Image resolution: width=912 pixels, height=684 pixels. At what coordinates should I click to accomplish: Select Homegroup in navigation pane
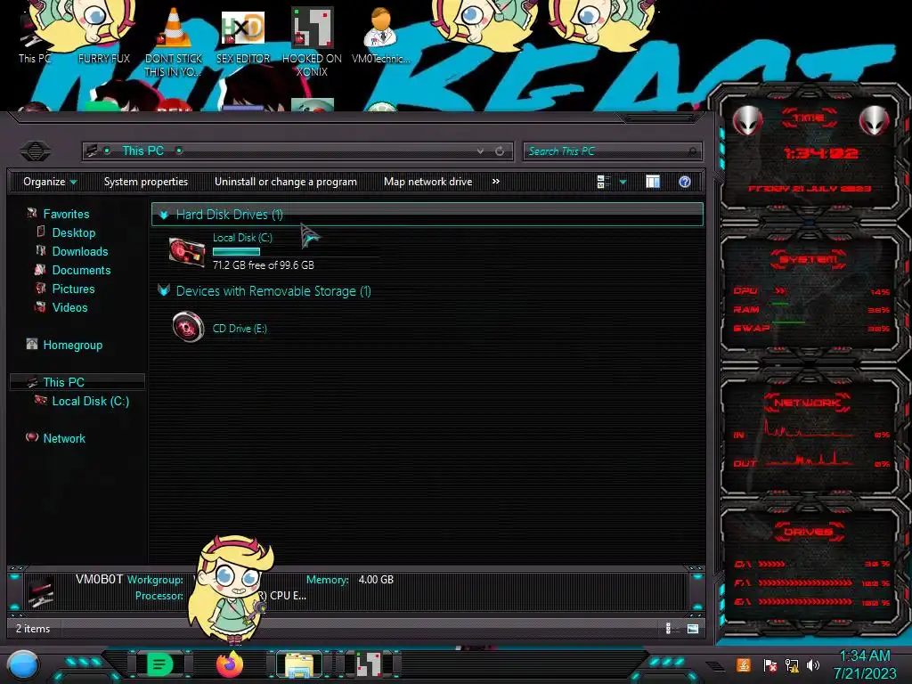pyautogui.click(x=72, y=345)
